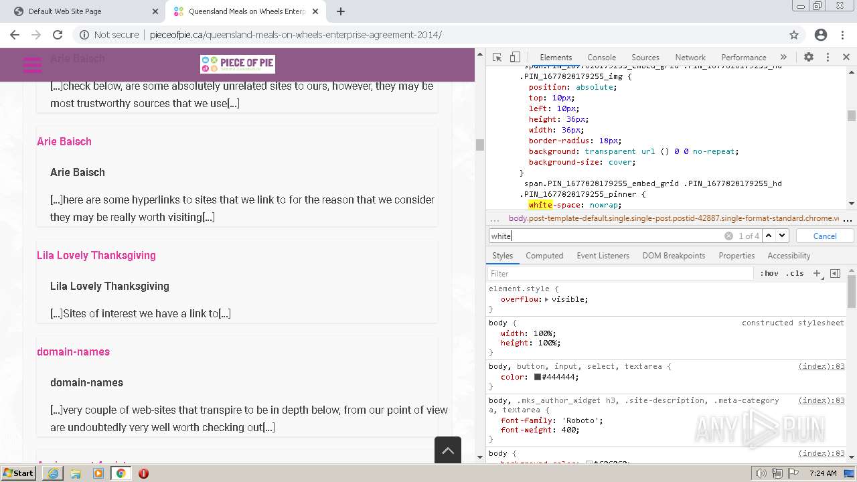Image resolution: width=857 pixels, height=482 pixels.
Task: Open the hamburger menu on the website
Action: click(x=32, y=64)
